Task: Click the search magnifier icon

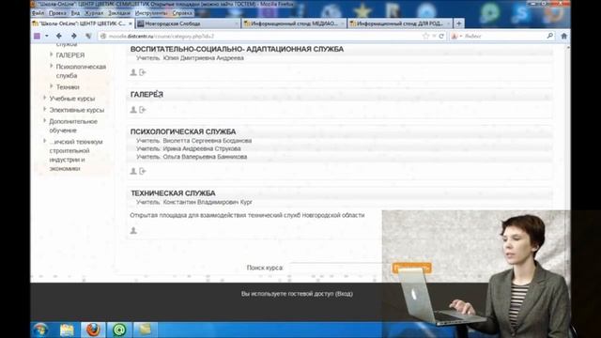Action: [x=550, y=36]
